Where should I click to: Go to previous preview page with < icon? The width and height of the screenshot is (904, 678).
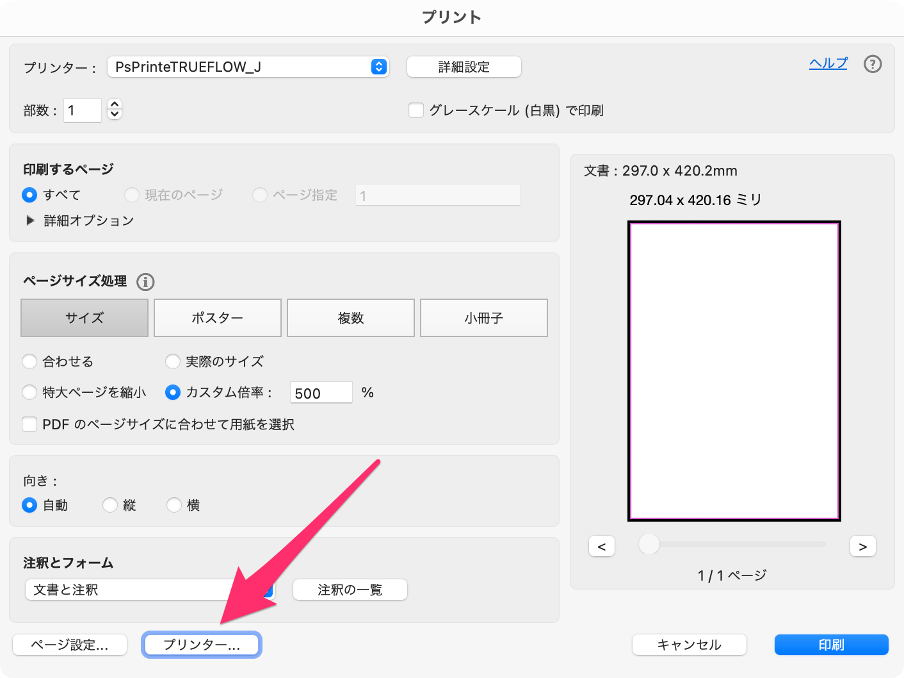[x=601, y=546]
